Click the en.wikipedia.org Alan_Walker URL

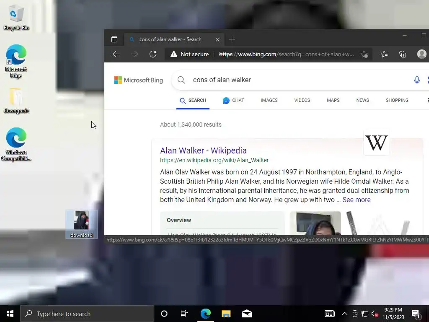pos(214,160)
